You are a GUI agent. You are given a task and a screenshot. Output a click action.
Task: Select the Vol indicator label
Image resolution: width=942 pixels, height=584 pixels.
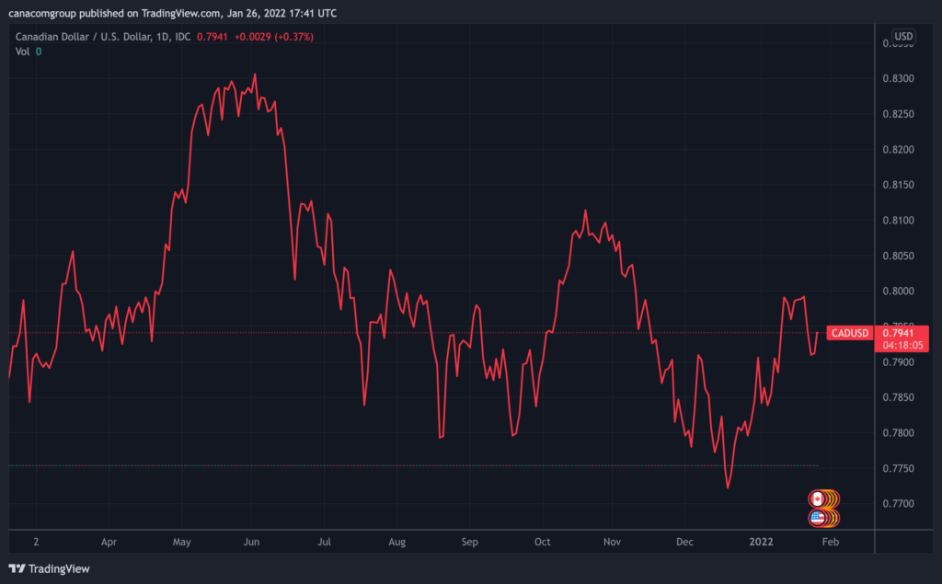(23, 52)
